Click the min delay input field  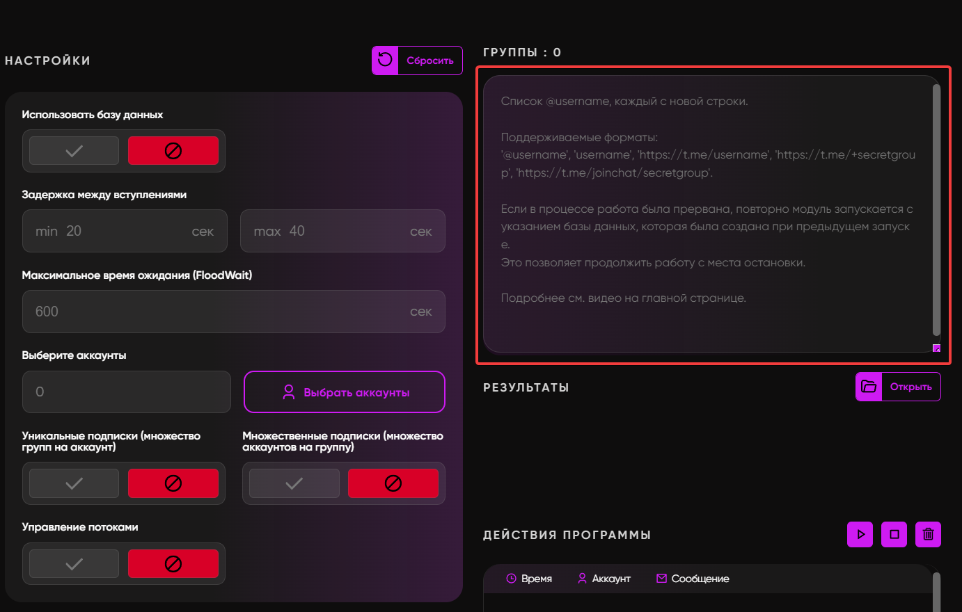[125, 231]
